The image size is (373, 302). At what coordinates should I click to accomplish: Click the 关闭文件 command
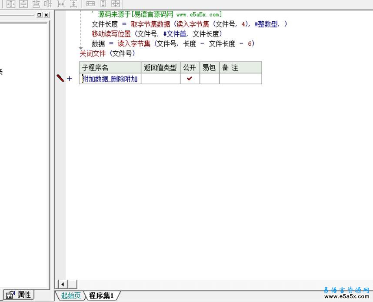pyautogui.click(x=93, y=53)
